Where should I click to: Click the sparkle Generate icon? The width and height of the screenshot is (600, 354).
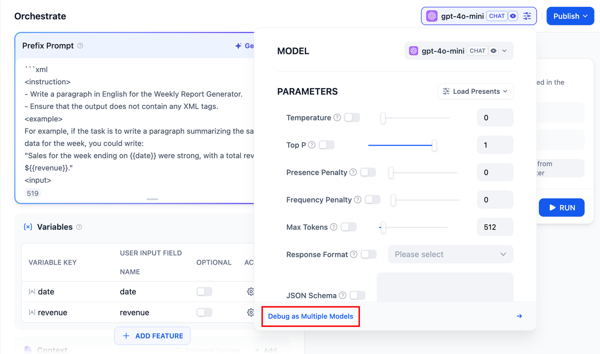tap(238, 46)
